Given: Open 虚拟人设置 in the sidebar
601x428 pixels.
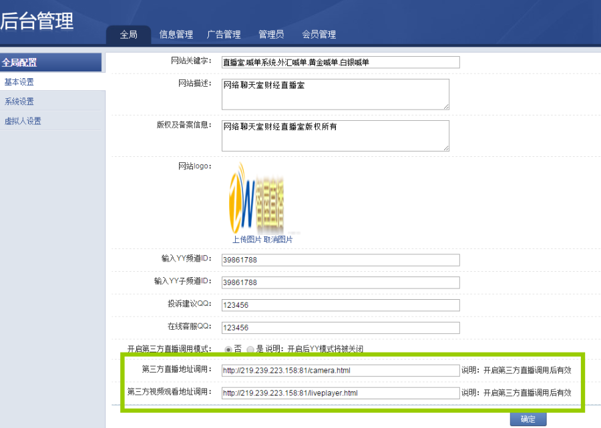Looking at the screenshot, I should [24, 121].
